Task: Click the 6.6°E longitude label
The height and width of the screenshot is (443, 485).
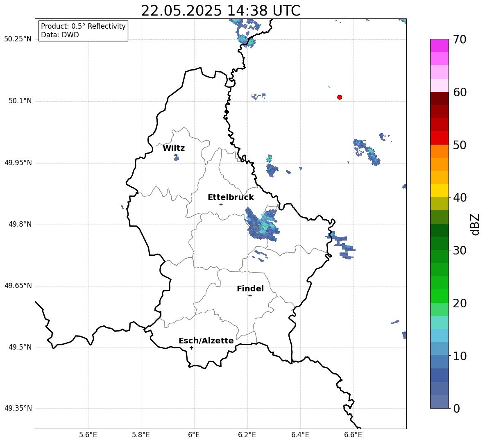Action: tap(353, 435)
